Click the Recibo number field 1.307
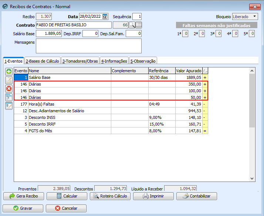The height and width of the screenshot is (216, 264). 44,17
